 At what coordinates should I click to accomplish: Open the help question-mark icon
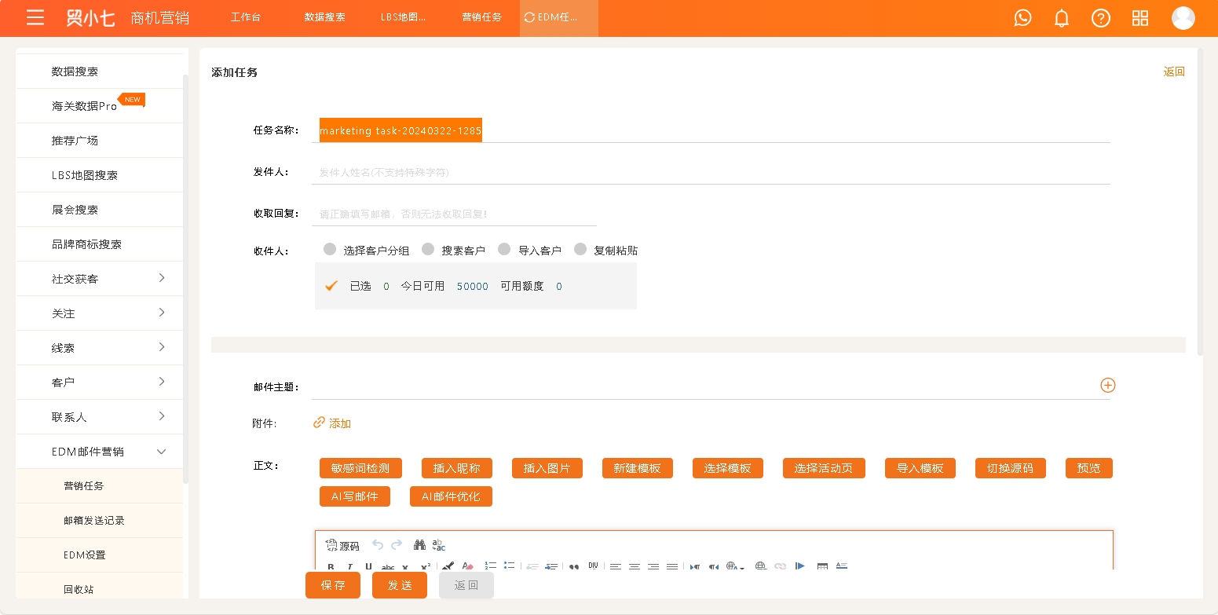[x=1101, y=18]
